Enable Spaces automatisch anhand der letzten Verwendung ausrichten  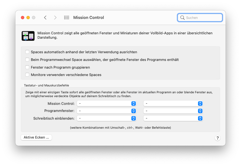pyautogui.click(x=27, y=52)
